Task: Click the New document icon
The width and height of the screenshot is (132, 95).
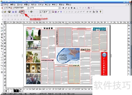Action: [x=2, y=12]
